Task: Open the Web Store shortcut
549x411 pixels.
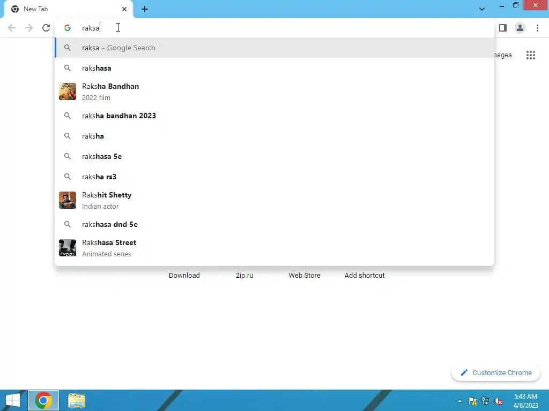Action: [305, 276]
